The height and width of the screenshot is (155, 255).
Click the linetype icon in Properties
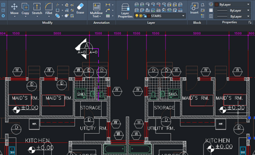click(211, 16)
